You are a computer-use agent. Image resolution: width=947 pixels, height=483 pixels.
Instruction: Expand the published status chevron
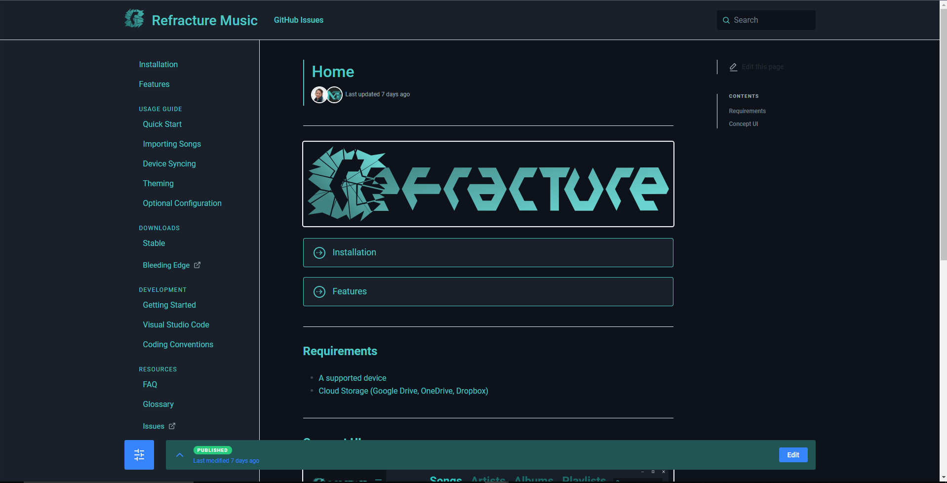tap(180, 455)
